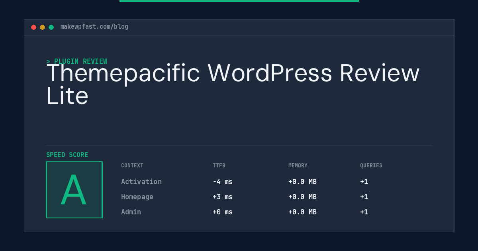
Task: Select the Homepage row label
Action: pyautogui.click(x=137, y=197)
